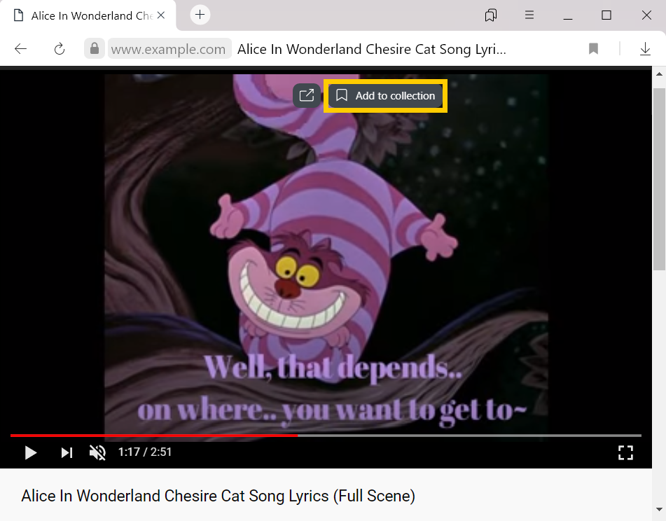Open the collections/bookmarks panel icon
The image size is (666, 521).
point(491,15)
